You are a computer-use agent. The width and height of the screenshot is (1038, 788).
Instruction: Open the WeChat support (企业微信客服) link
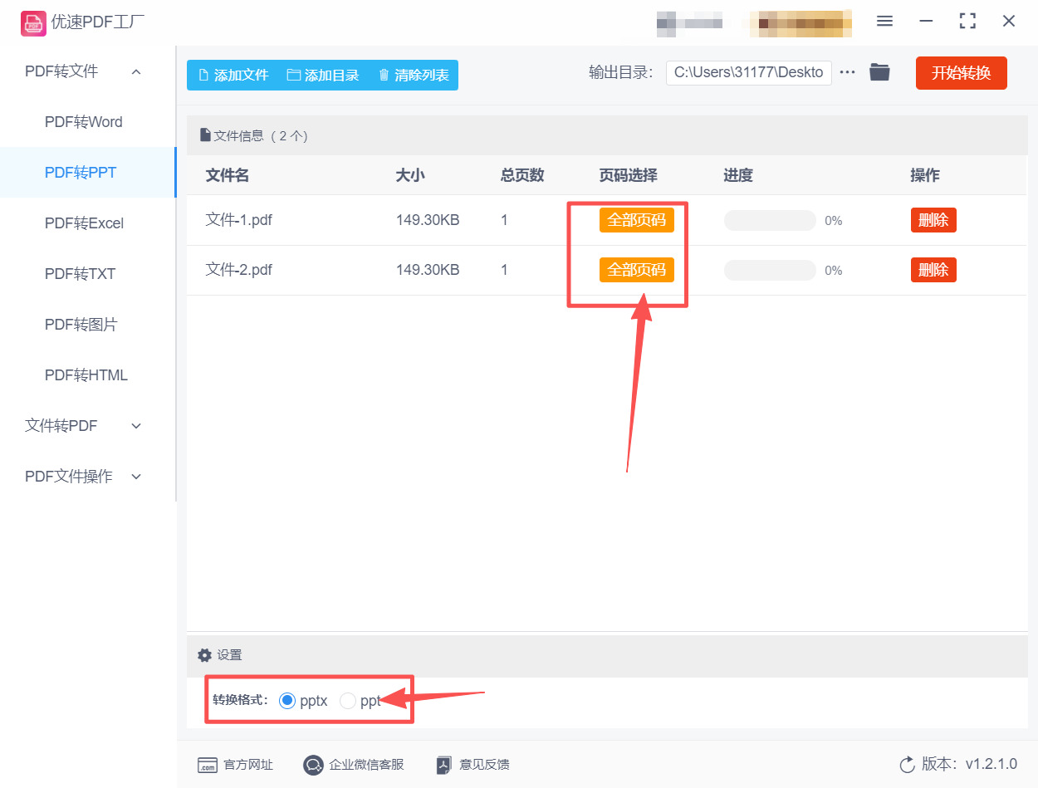pos(354,765)
